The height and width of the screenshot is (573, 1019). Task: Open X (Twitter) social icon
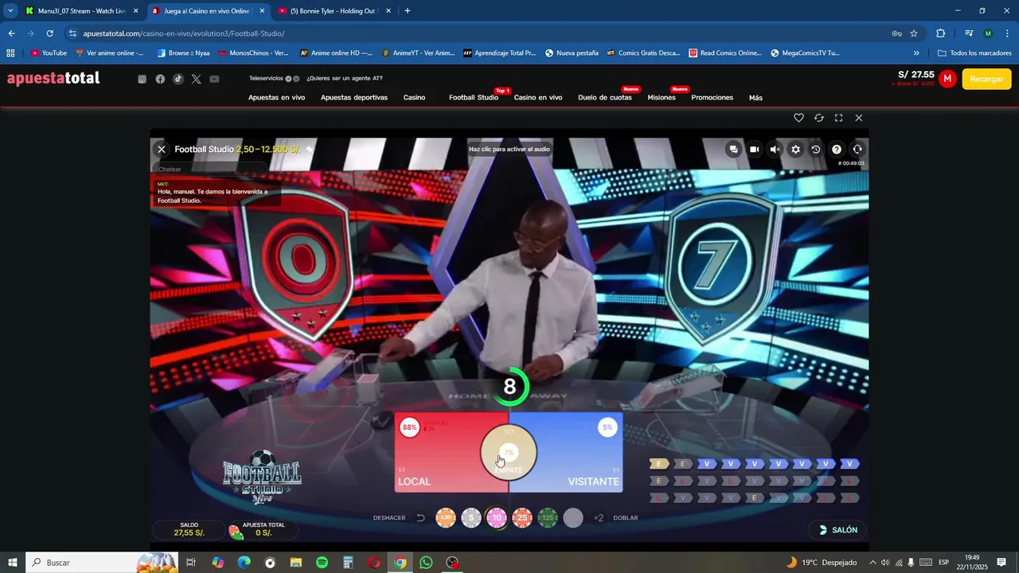196,79
